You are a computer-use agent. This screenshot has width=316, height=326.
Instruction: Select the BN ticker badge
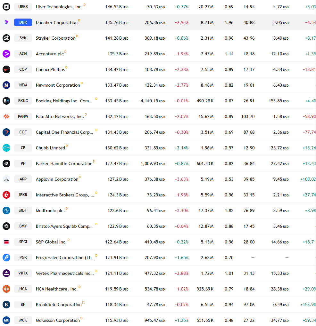[x=23, y=305]
